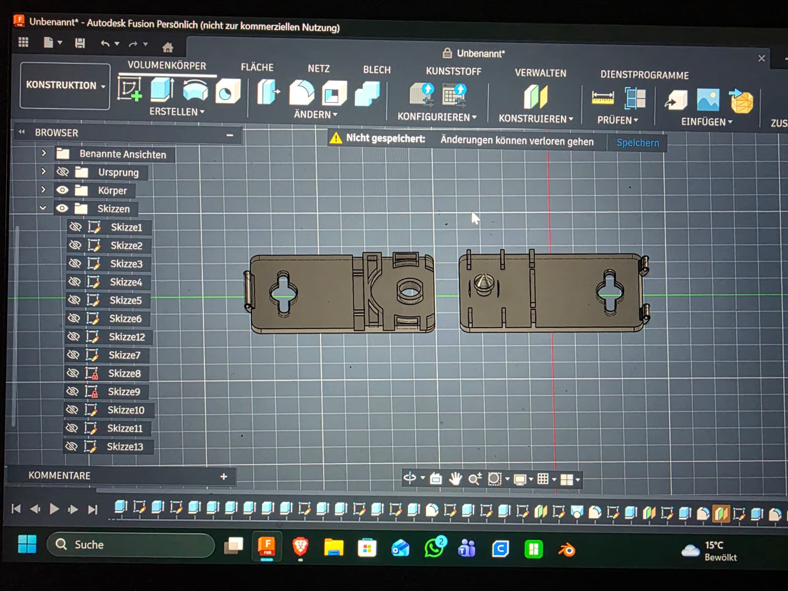Screen dimensions: 788x591
Task: Jump to timeline start
Action: [16, 508]
